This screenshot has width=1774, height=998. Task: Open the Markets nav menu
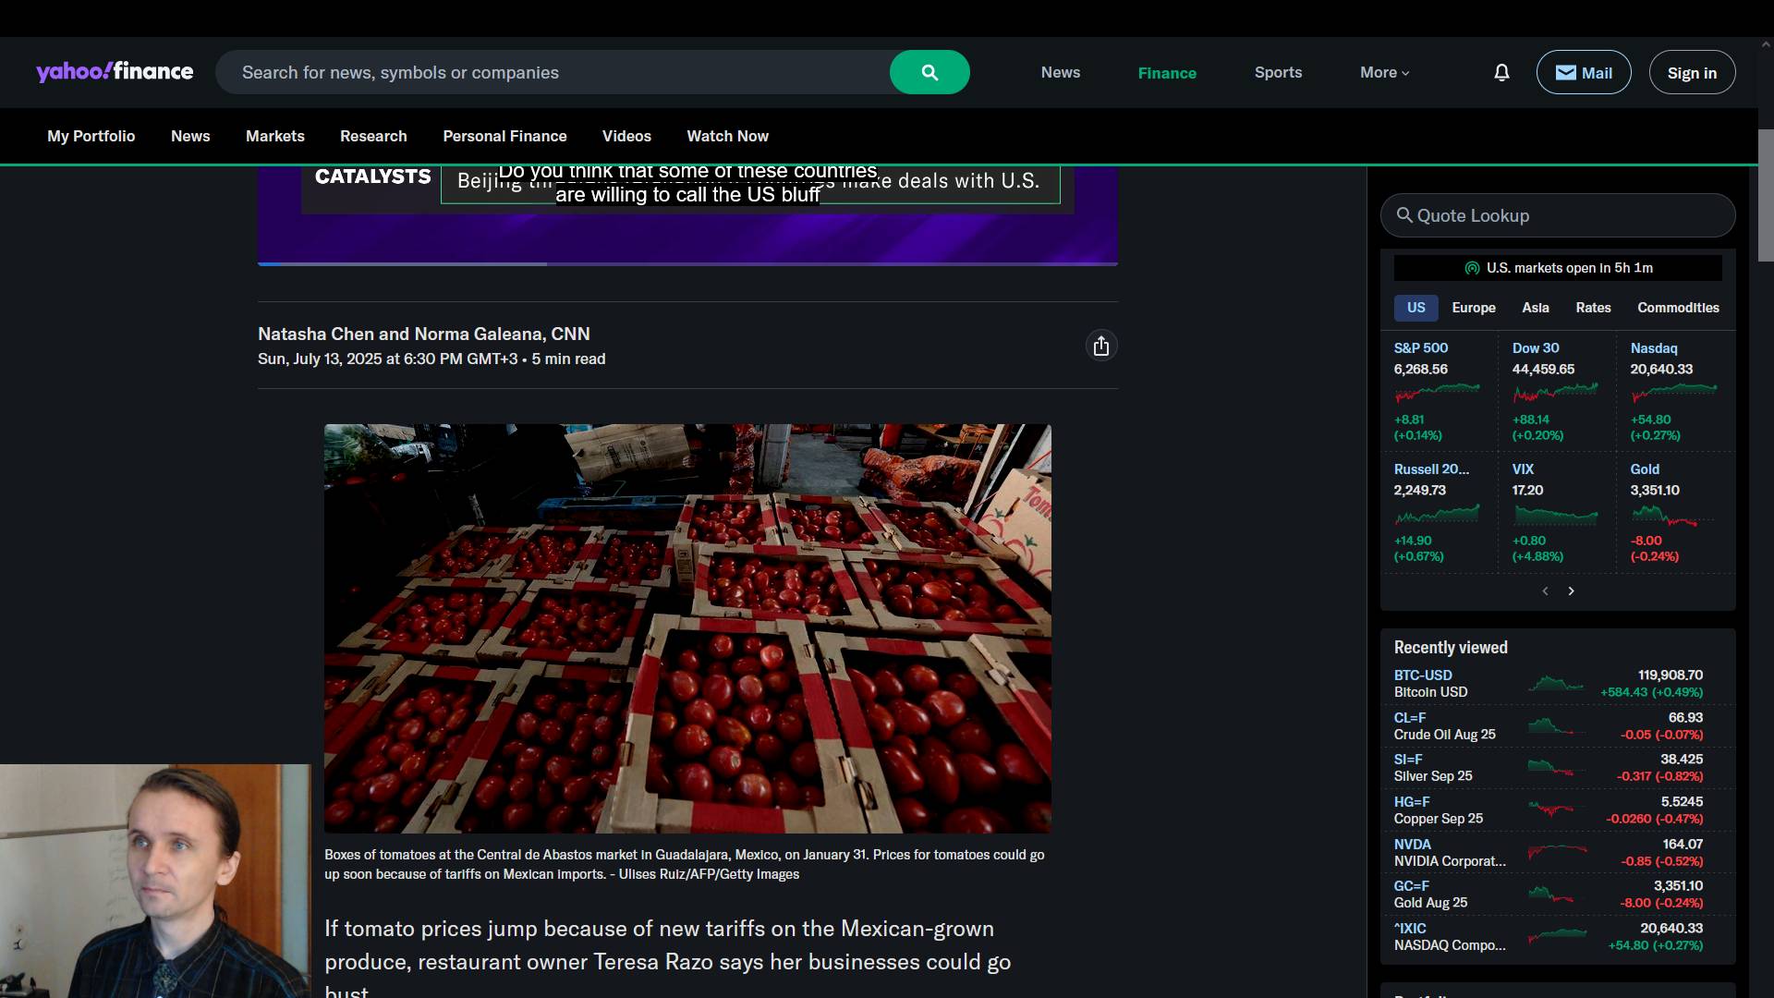pos(274,136)
